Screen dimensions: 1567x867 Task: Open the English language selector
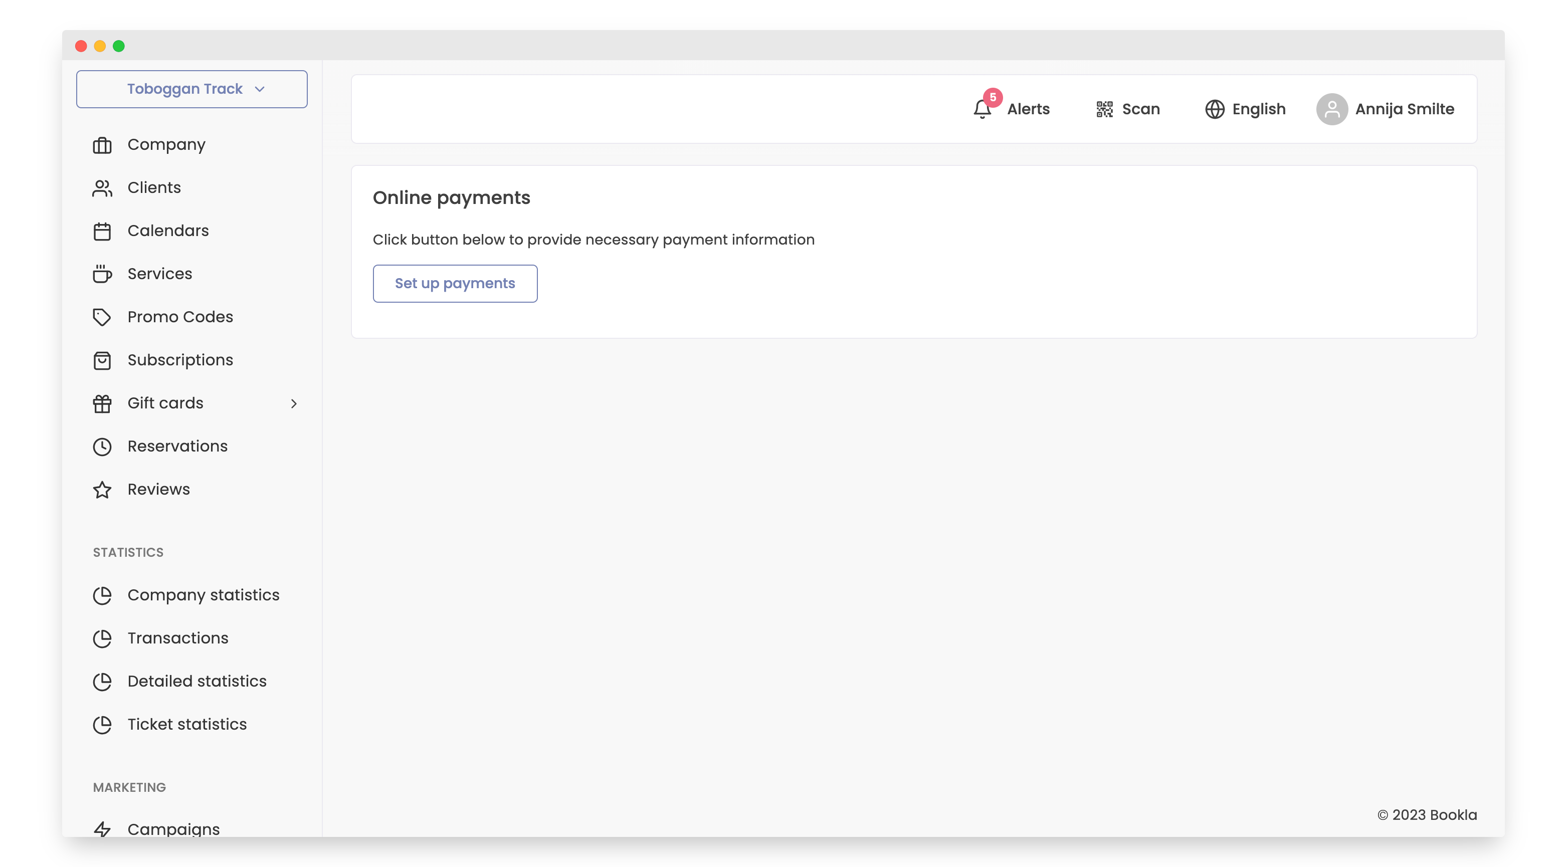(1258, 109)
